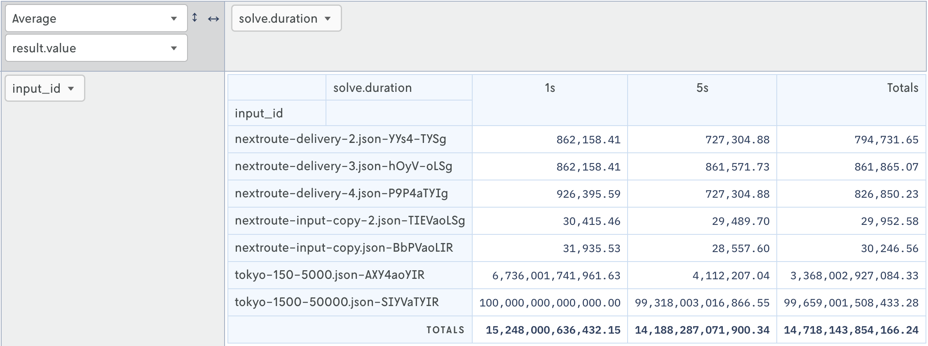
Task: Open the result.value field dropdown
Action: 96,48
